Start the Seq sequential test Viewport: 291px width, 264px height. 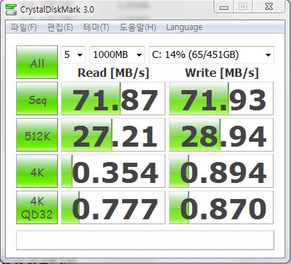click(37, 98)
